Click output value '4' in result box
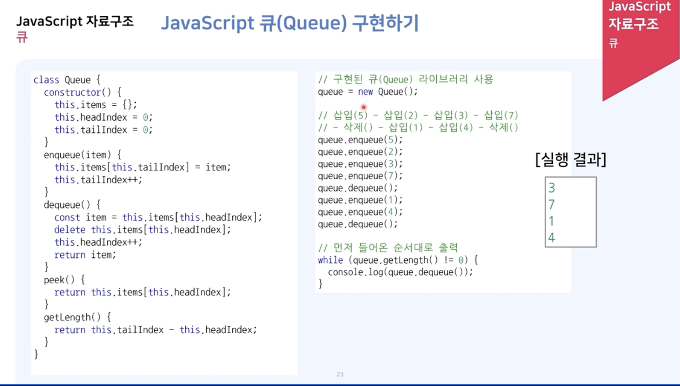The image size is (680, 386). coord(552,238)
